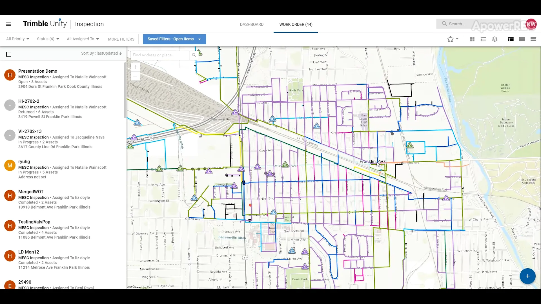Switch to grid card view icon

pos(472,39)
